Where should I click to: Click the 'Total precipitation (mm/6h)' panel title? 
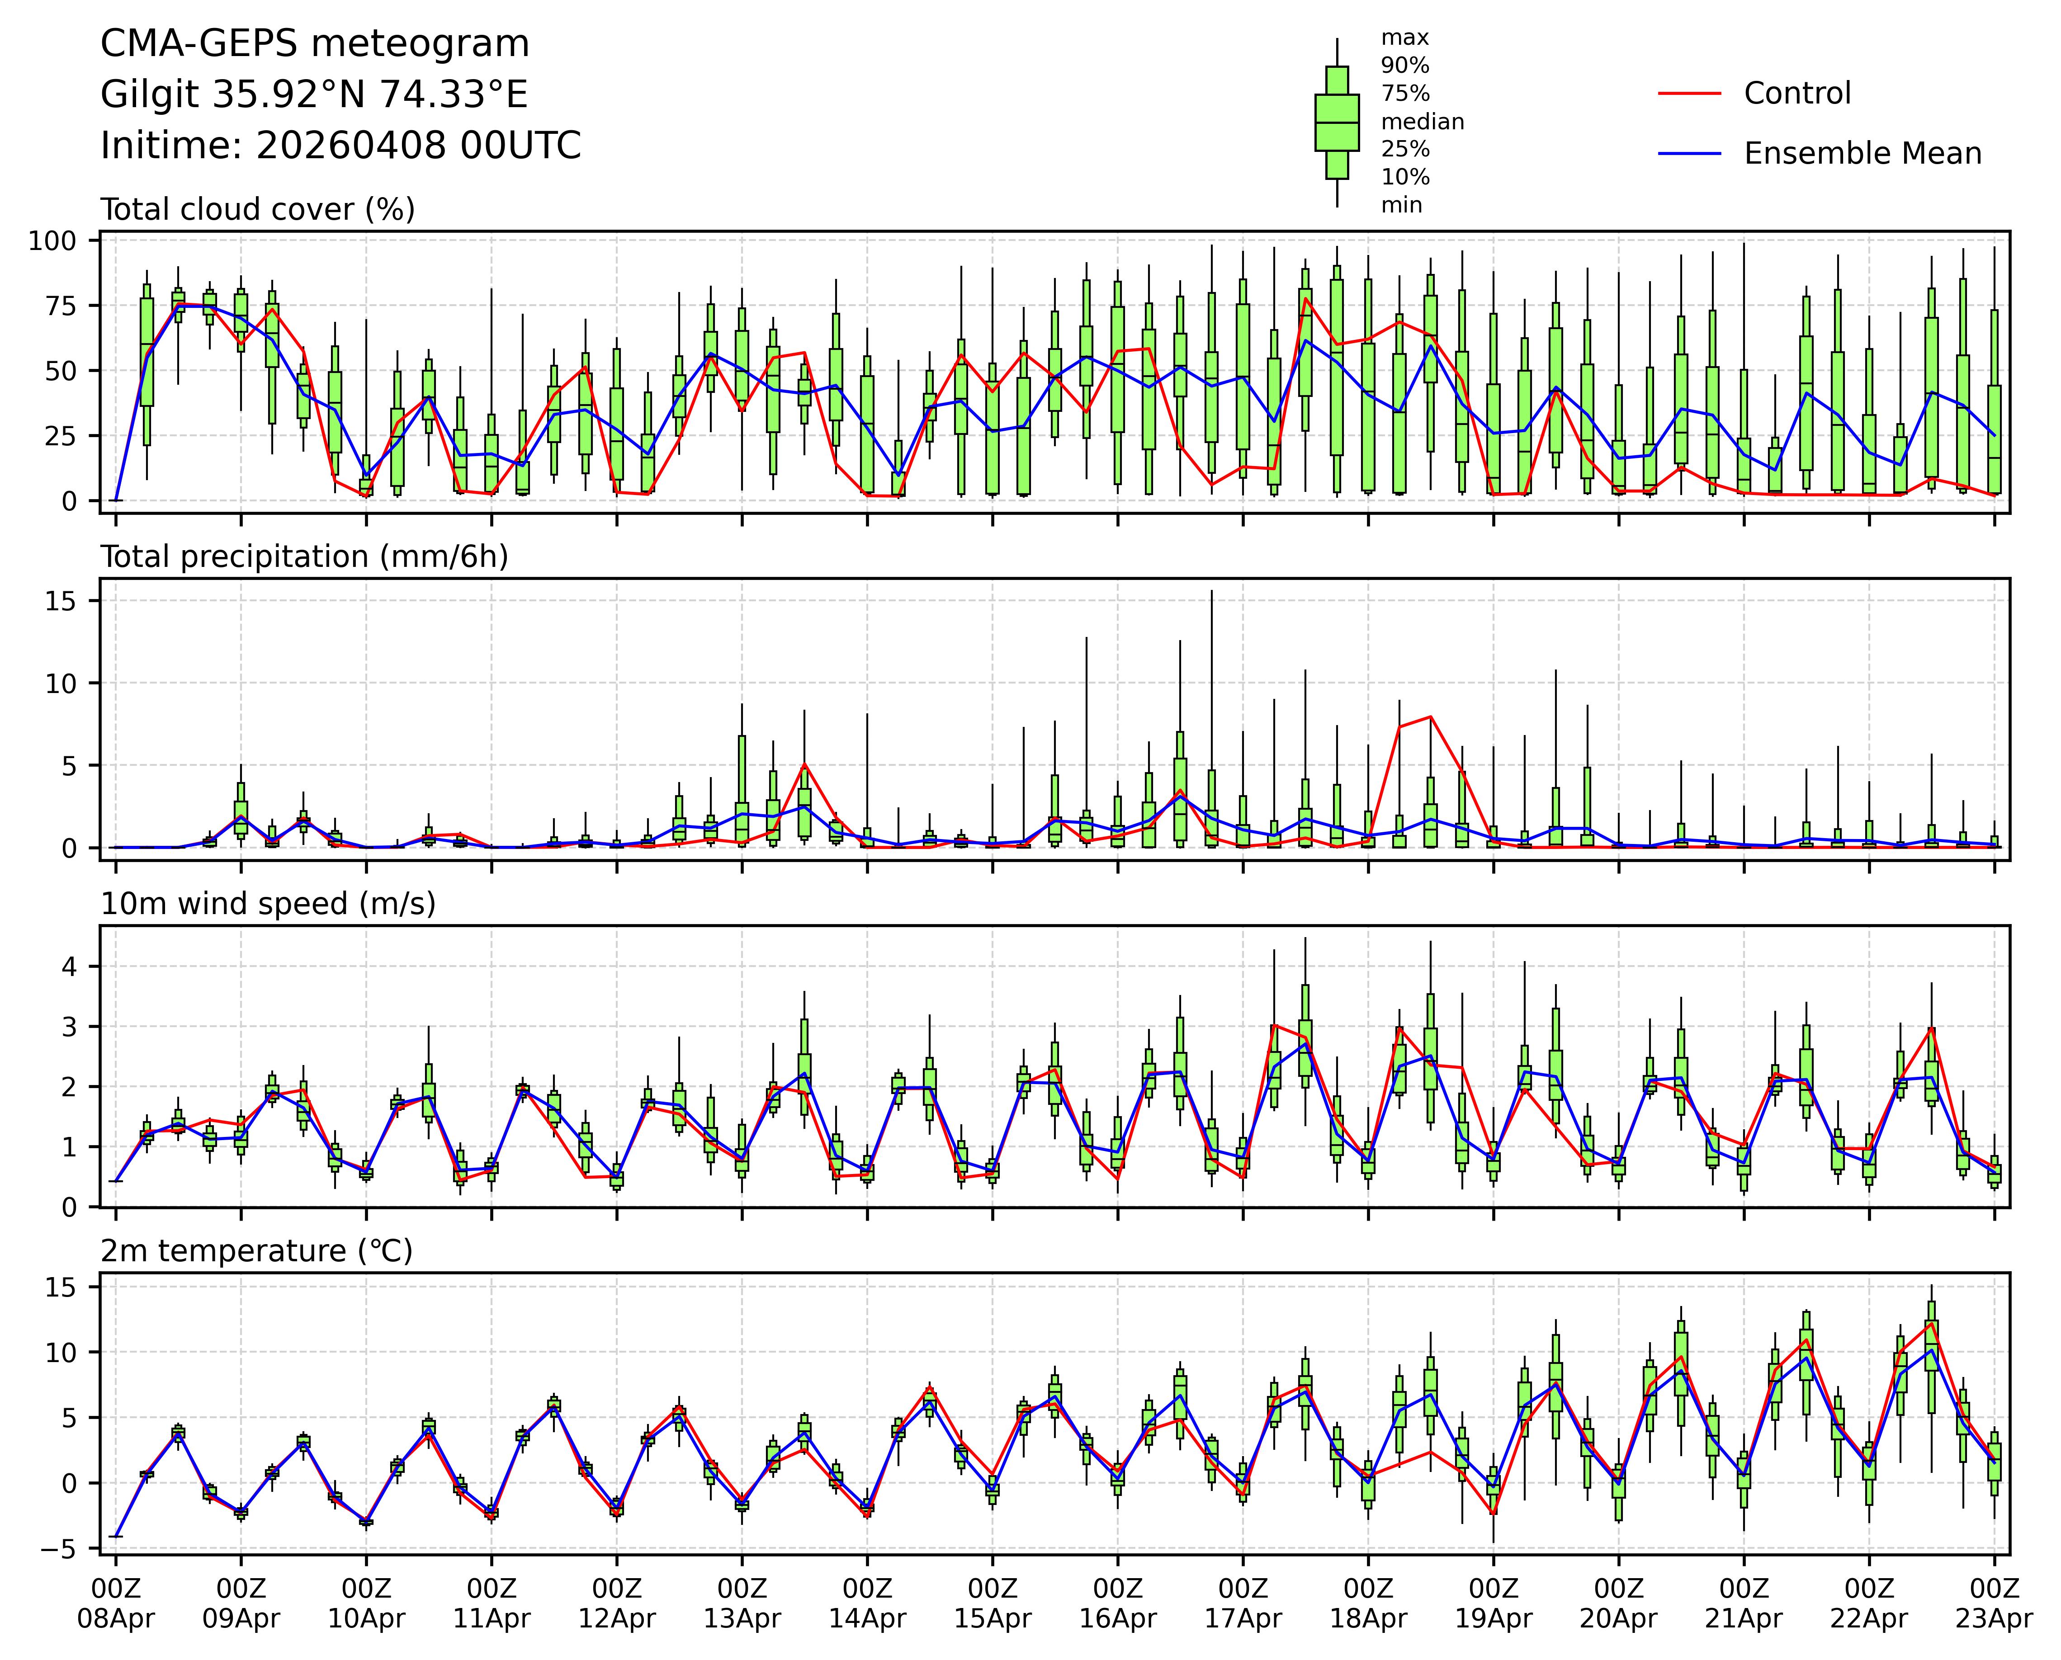304,556
